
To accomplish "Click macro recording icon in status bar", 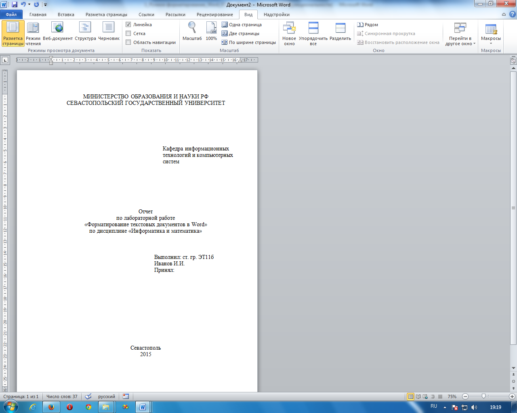I will (126, 396).
